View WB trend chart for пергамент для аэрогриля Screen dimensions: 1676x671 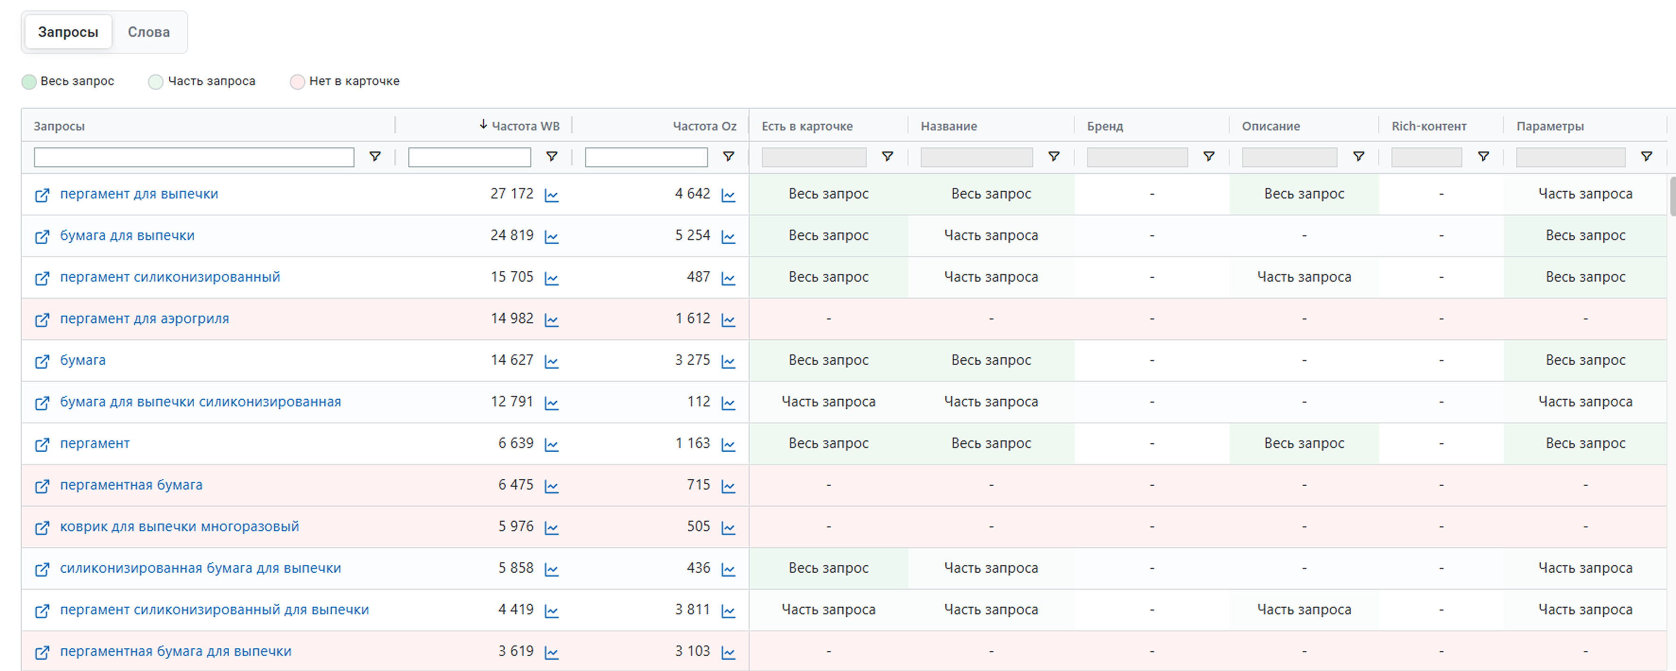pyautogui.click(x=551, y=320)
